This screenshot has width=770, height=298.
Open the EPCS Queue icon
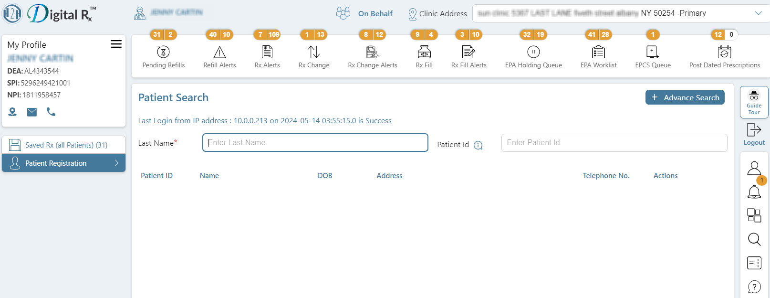653,53
